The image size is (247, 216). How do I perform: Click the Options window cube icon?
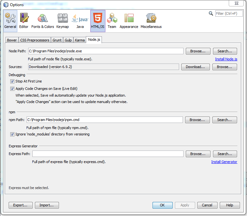[6, 5]
